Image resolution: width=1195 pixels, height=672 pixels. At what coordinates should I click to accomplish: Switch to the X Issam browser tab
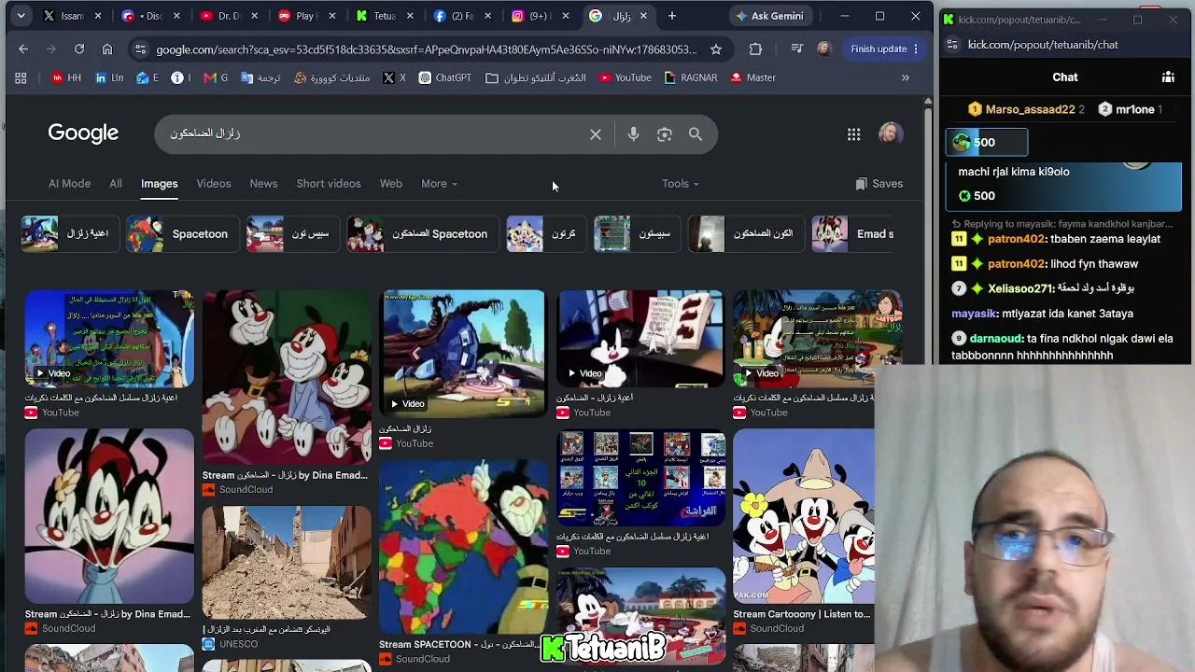(71, 16)
